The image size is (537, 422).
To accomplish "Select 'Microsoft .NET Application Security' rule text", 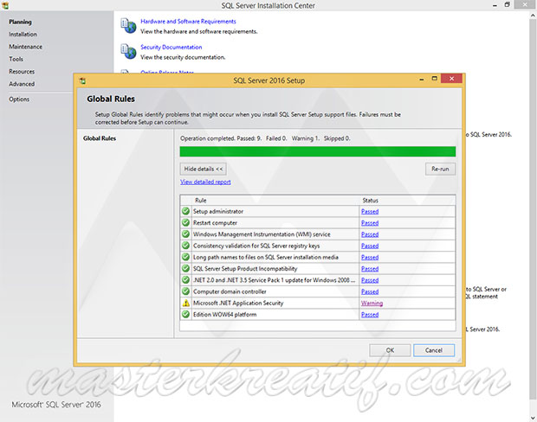I will click(x=238, y=303).
